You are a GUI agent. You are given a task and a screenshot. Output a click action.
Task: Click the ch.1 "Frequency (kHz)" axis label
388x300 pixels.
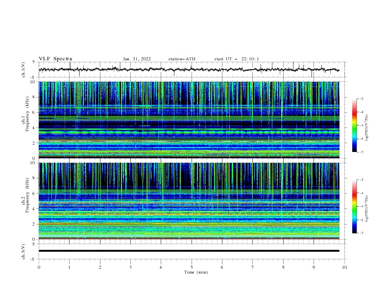tap(27, 115)
